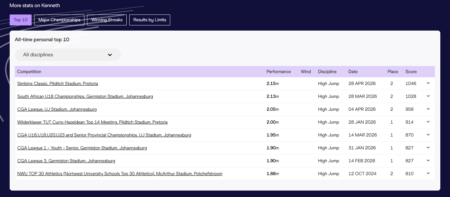Click the 28 JAN 2026 date

pos(362,122)
